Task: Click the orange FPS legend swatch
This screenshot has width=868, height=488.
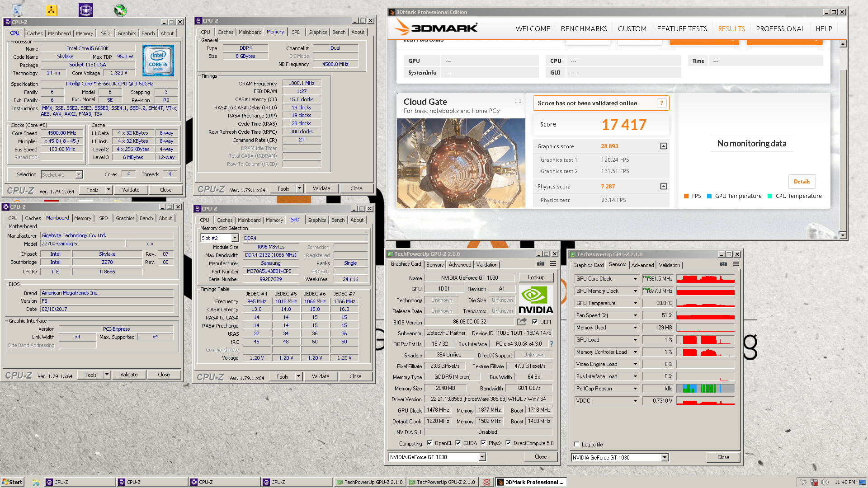Action: pyautogui.click(x=686, y=196)
